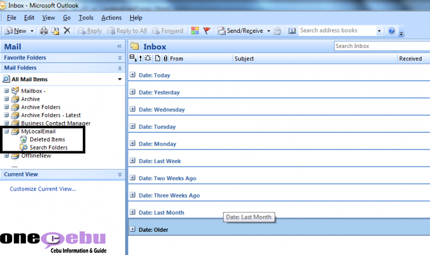430x255 pixels.
Task: Click the New mail item button
Action: pyautogui.click(x=16, y=31)
